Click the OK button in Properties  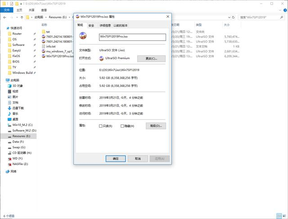coord(116,159)
